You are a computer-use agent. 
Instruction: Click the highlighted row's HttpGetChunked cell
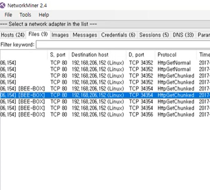pyautogui.click(x=176, y=95)
